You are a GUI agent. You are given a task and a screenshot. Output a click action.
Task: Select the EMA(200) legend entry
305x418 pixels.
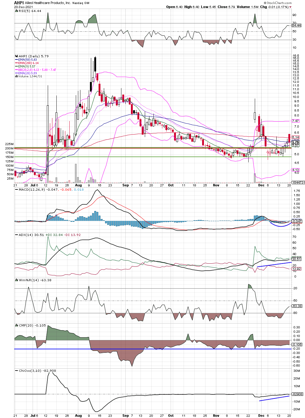point(28,63)
